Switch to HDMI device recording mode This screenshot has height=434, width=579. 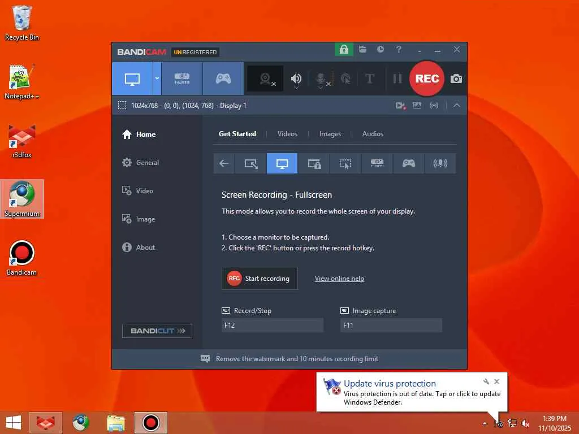[x=182, y=79]
